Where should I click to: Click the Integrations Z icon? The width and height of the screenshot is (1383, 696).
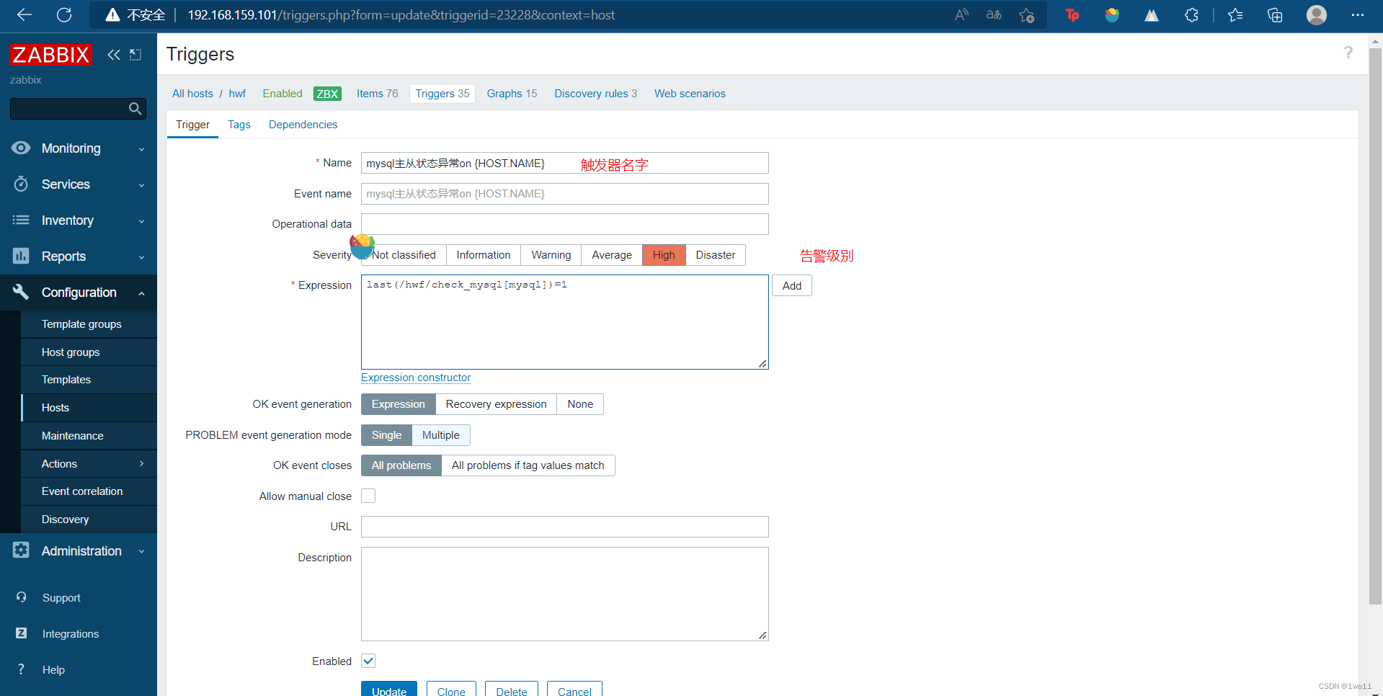(21, 633)
